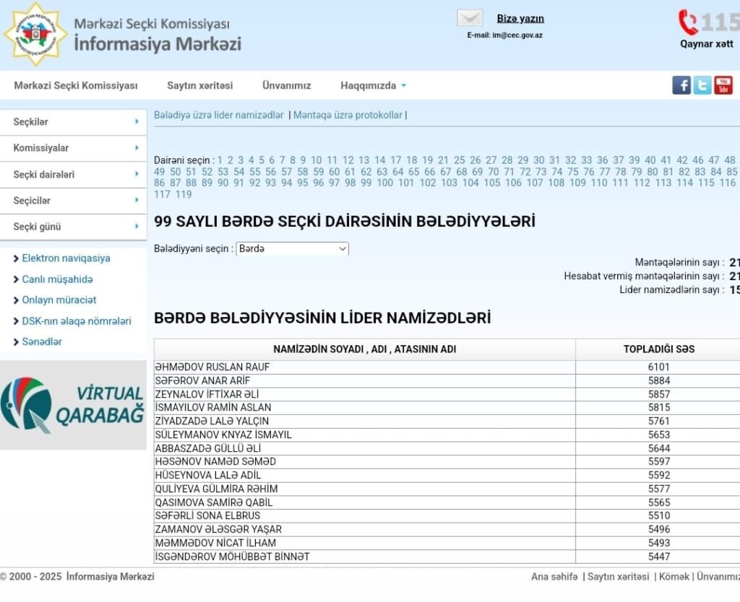The height and width of the screenshot is (602, 740).
Task: Open the Bələdiyyəni seçin dropdown
Action: pos(292,249)
